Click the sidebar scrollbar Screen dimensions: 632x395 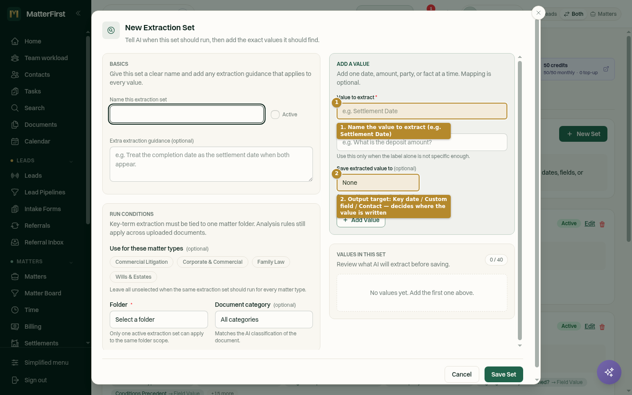click(88, 130)
